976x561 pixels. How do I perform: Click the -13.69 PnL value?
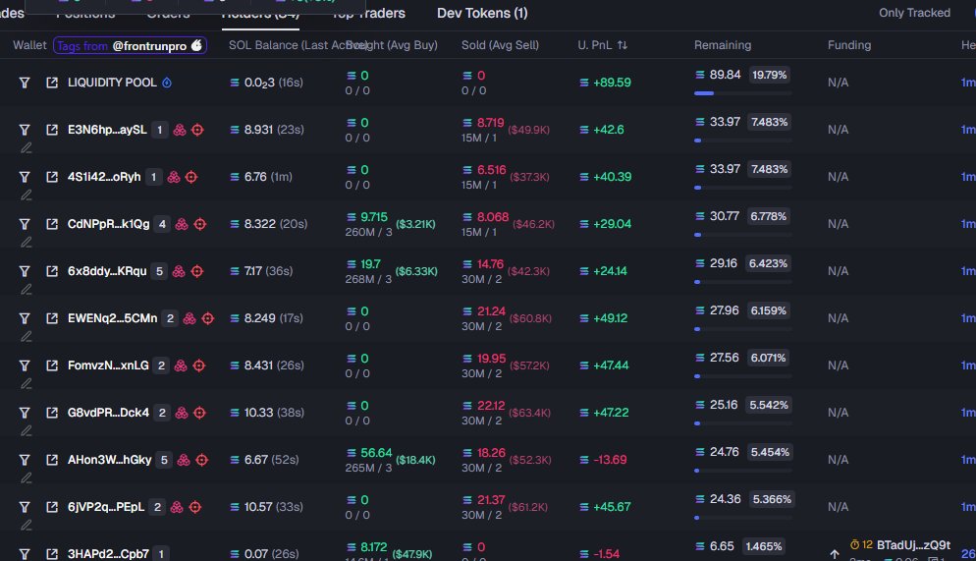pyautogui.click(x=610, y=460)
